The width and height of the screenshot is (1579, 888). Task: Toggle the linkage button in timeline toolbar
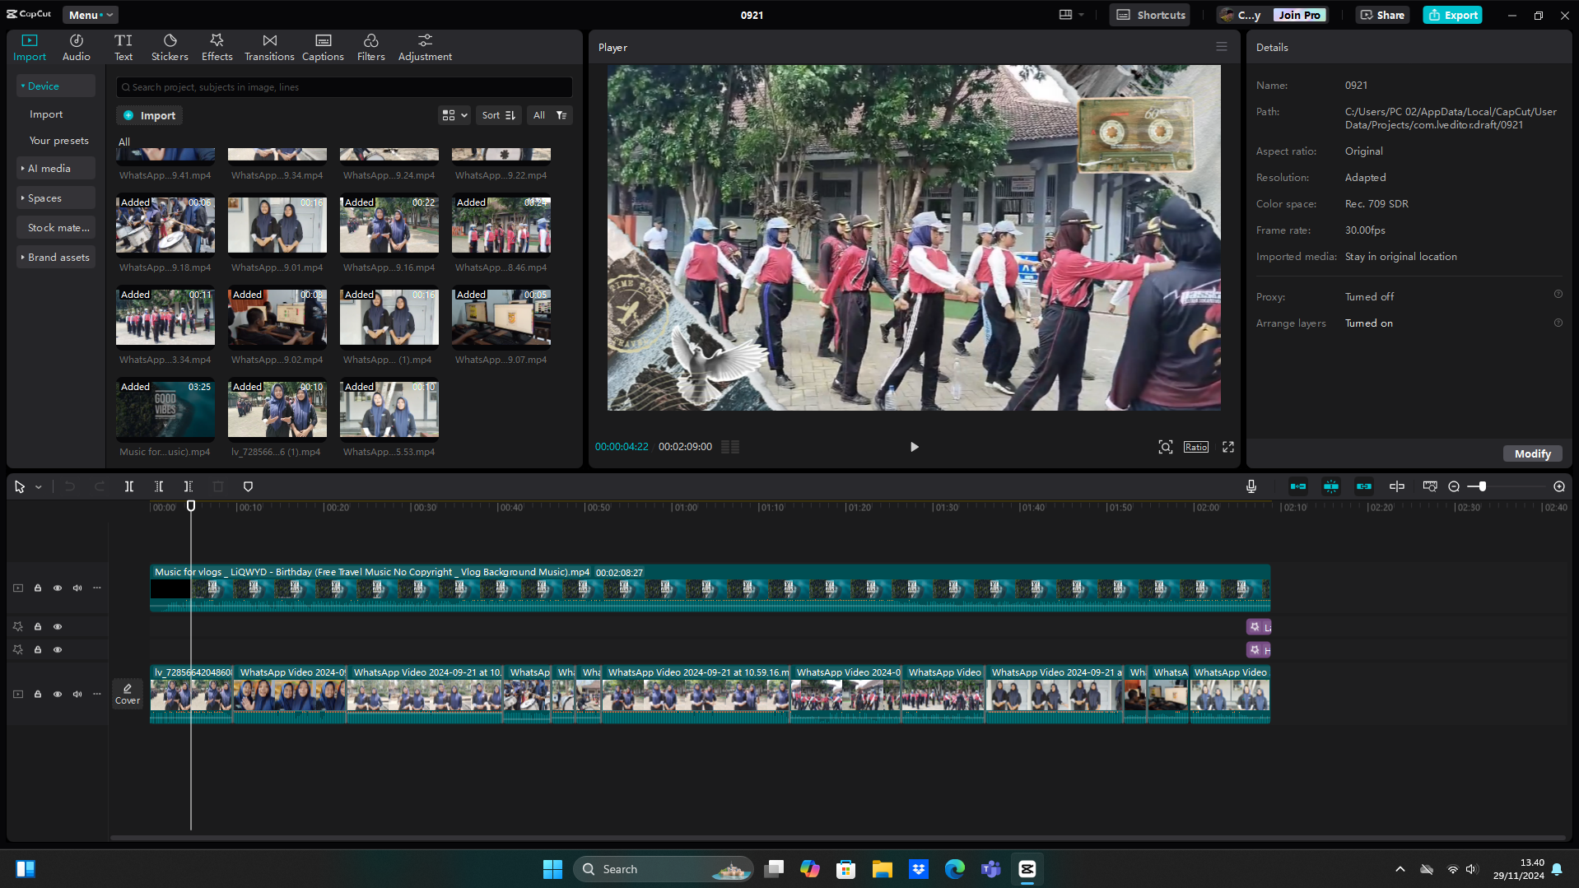(x=1363, y=486)
